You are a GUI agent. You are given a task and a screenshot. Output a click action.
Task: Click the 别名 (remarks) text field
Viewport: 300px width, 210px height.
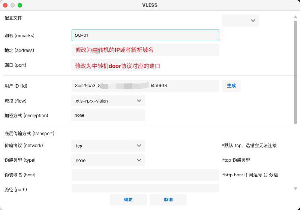pos(145,36)
